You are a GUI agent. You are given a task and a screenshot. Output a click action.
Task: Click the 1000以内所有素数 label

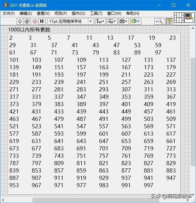29,30
